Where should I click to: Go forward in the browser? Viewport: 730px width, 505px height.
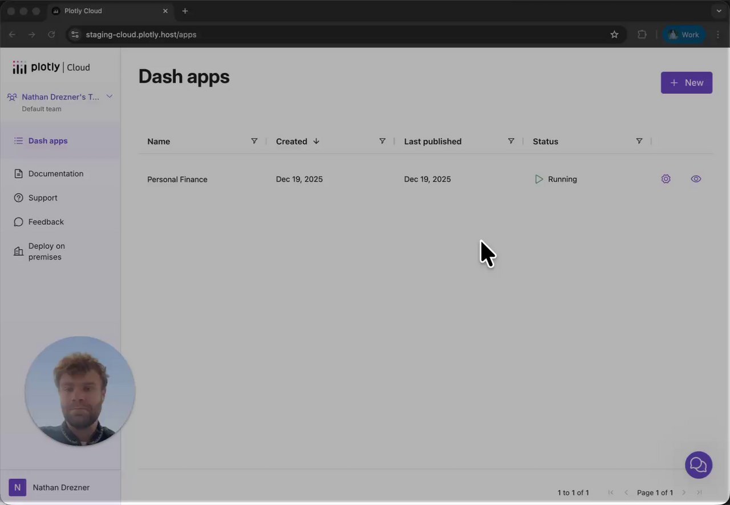[x=32, y=35]
